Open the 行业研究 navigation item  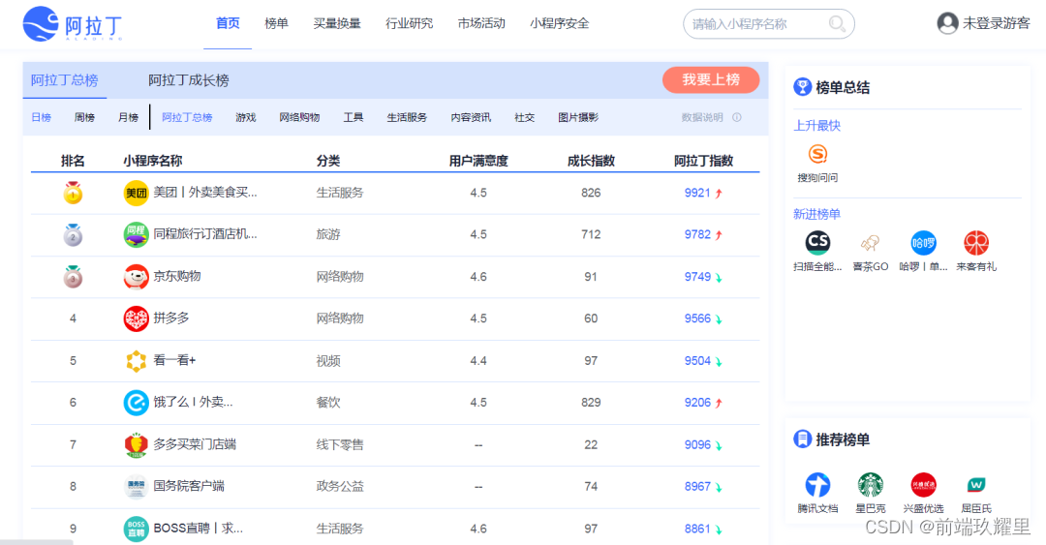[409, 23]
